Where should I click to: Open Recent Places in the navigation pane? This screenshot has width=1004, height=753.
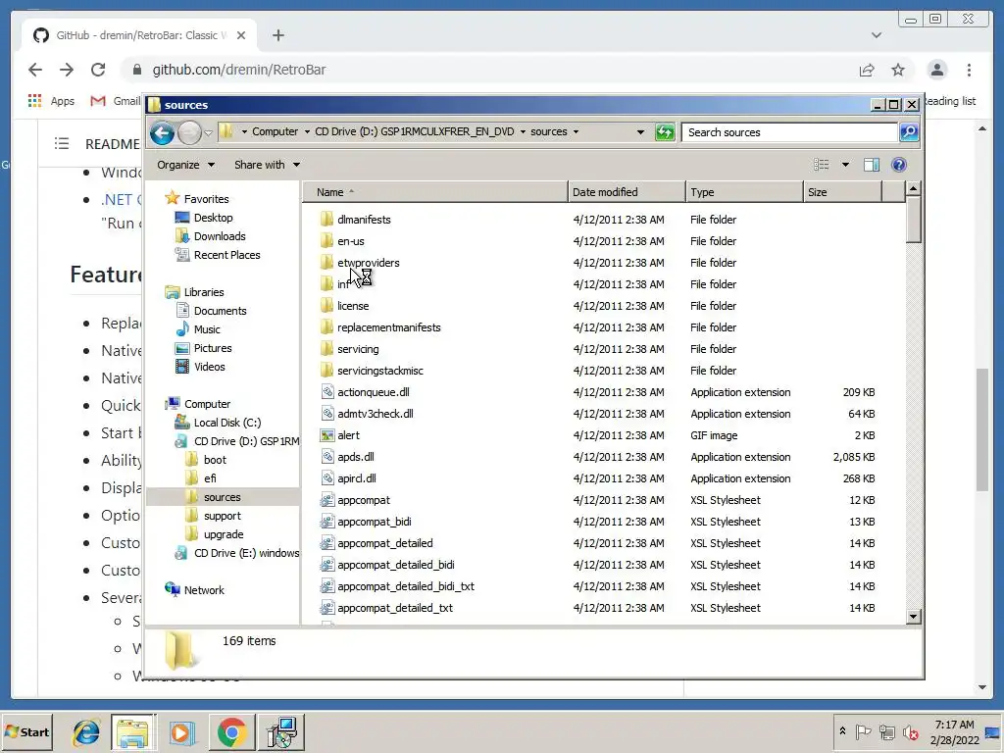pos(226,255)
